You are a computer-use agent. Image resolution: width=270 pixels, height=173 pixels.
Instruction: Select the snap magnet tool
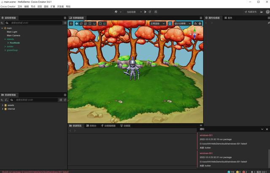tap(94, 24)
